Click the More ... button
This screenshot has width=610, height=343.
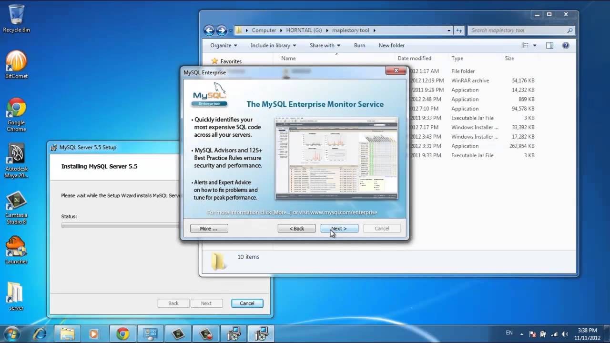[209, 229]
